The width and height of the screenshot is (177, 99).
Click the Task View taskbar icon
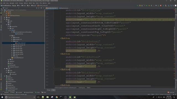(x=38, y=97)
